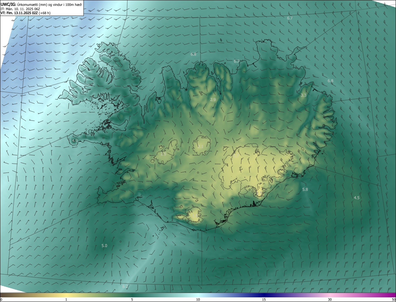Click the dark green color bar segment above 5
Viewport: 396px width, 302px height.
(x=132, y=295)
